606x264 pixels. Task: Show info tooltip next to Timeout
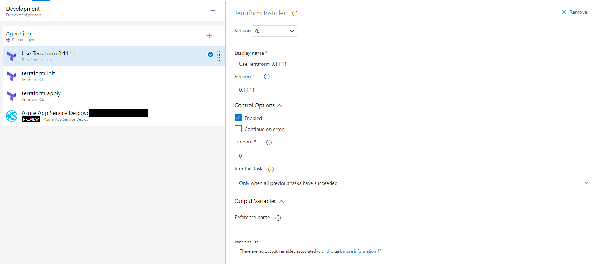[269, 142]
